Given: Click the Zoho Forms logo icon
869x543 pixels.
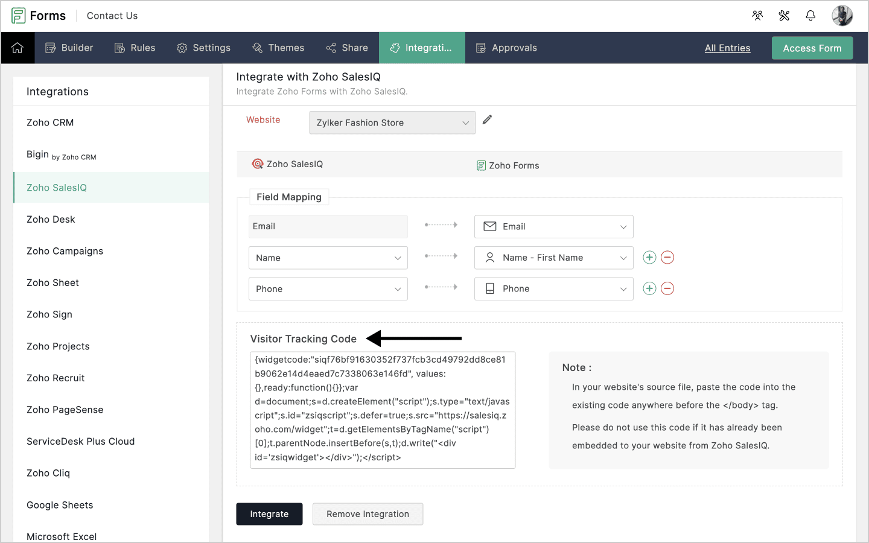Looking at the screenshot, I should click(19, 16).
